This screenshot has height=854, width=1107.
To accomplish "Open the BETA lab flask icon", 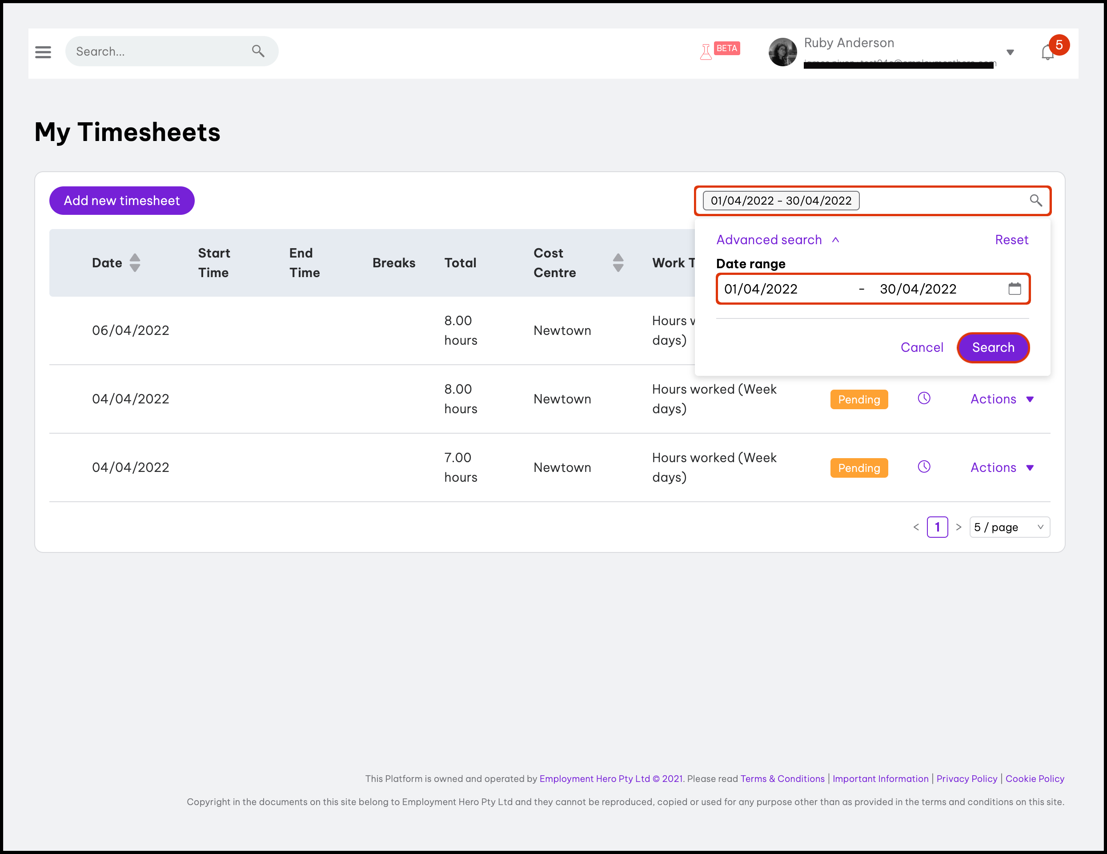I will [706, 52].
